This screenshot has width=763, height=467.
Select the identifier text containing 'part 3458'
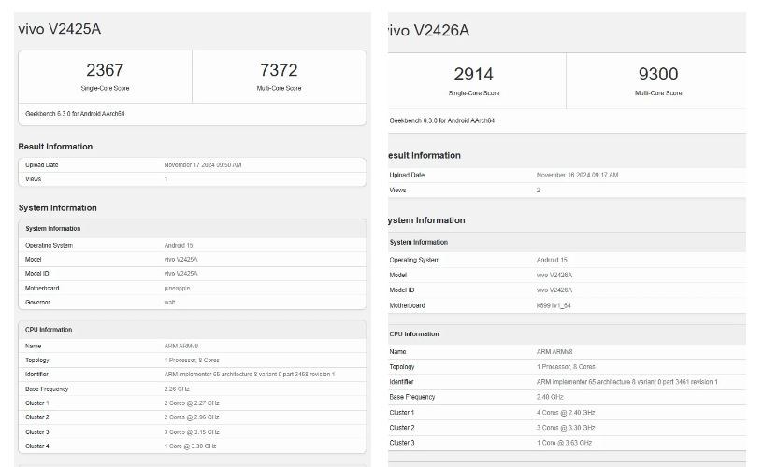tap(249, 375)
